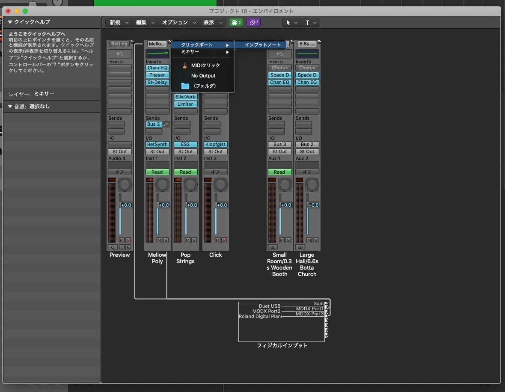Mute the Mellow Poly channel strip
This screenshot has height=392, width=505.
coord(159,241)
